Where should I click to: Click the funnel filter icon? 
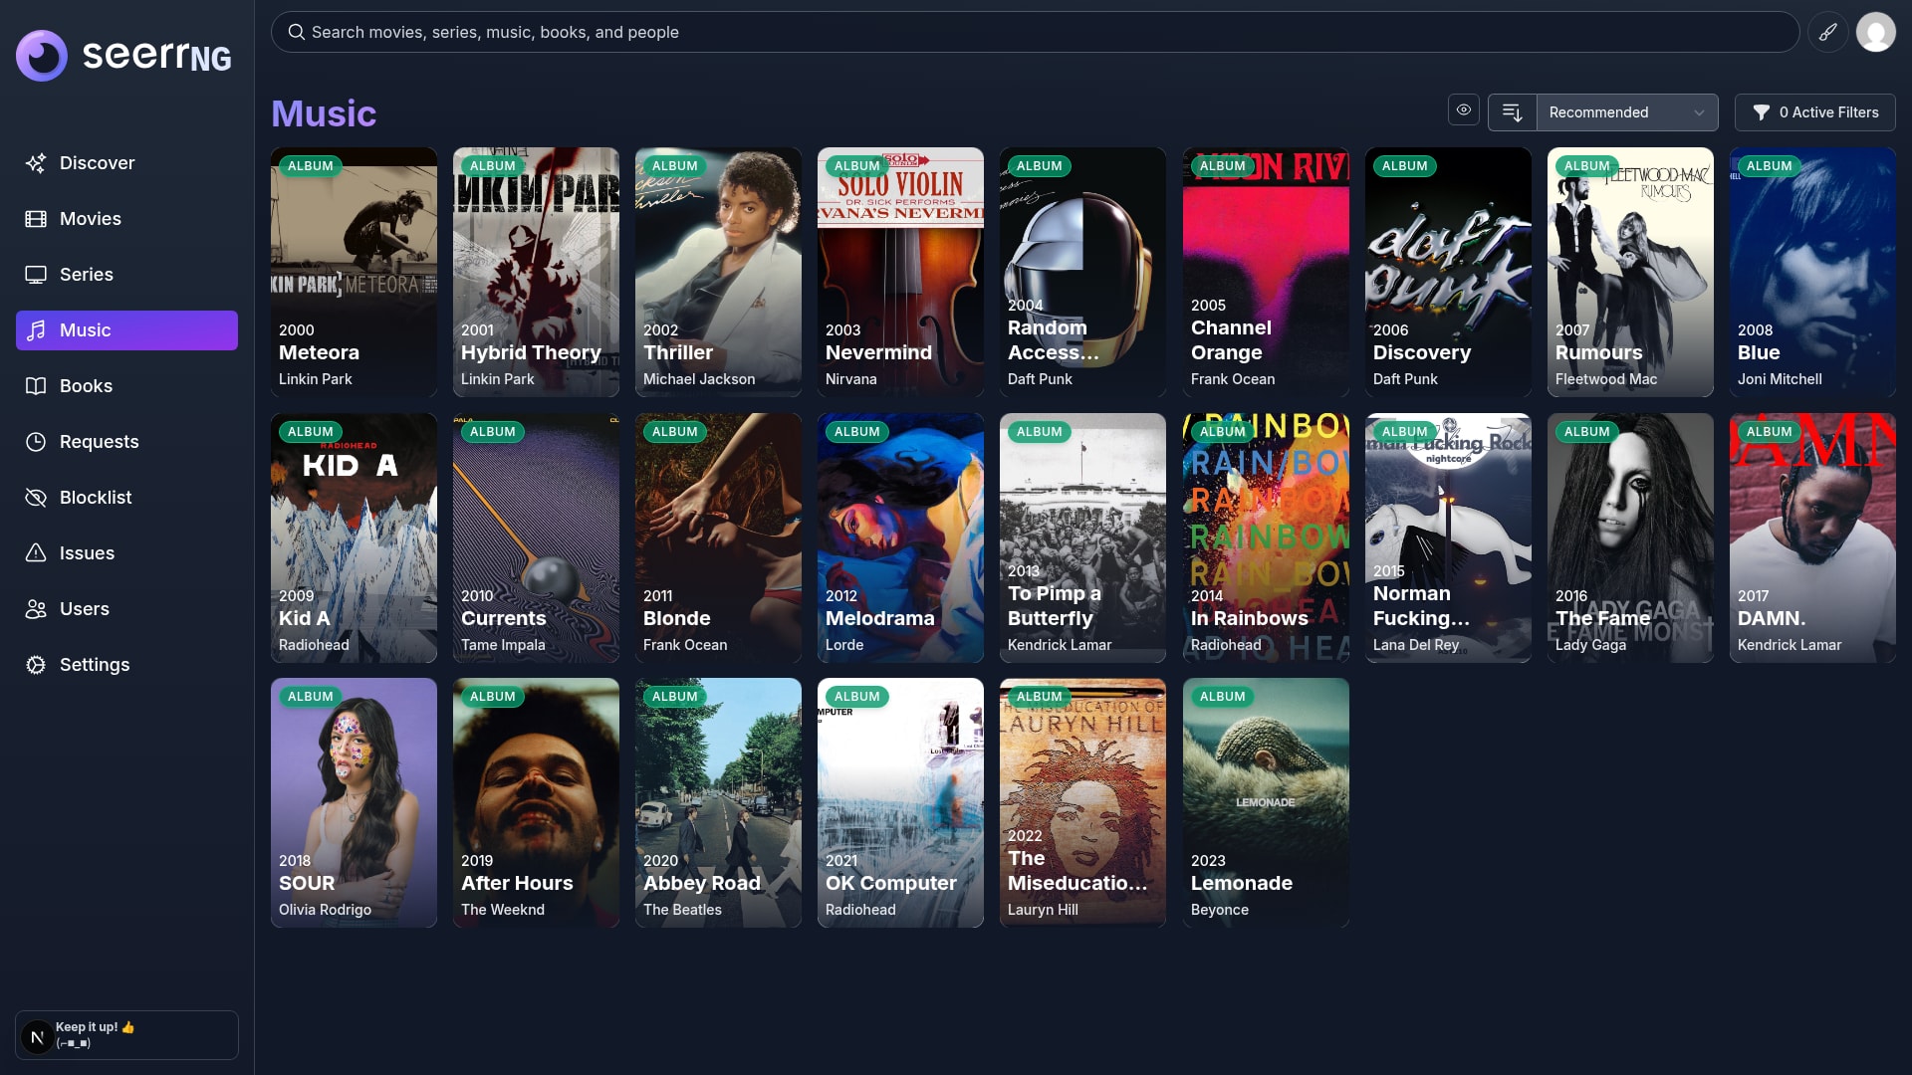(1761, 112)
